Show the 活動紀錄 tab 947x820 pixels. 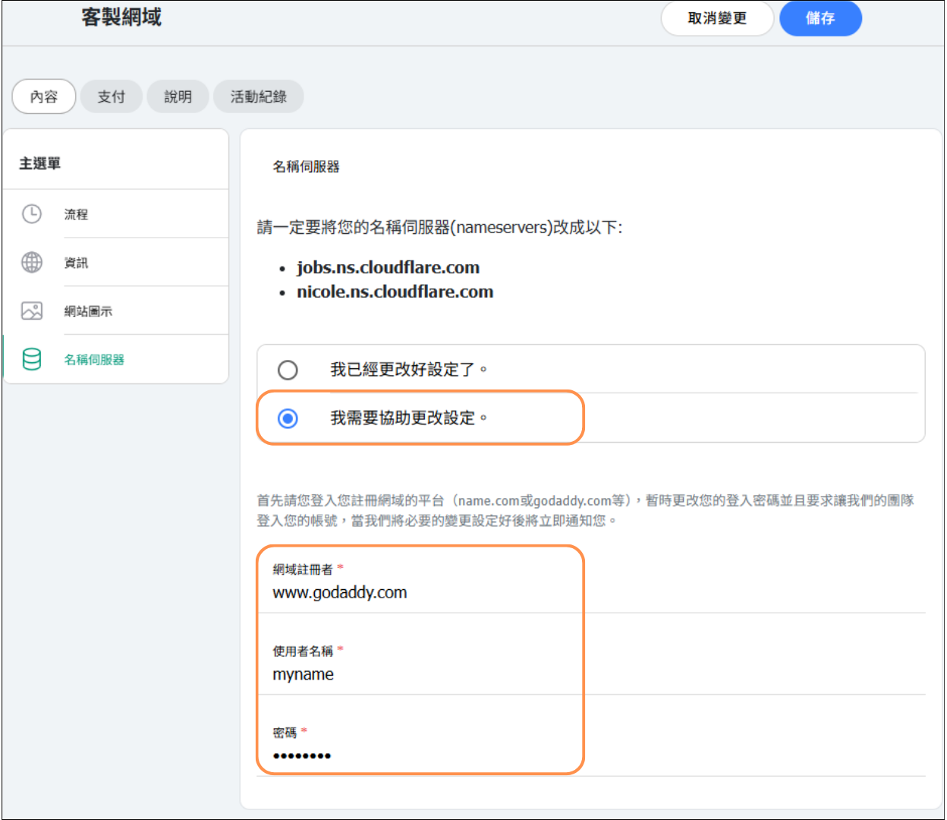click(258, 96)
